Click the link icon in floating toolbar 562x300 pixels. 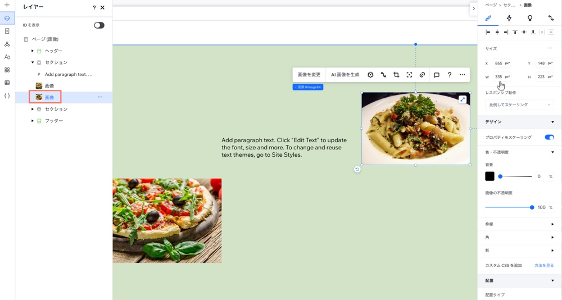[x=422, y=75]
